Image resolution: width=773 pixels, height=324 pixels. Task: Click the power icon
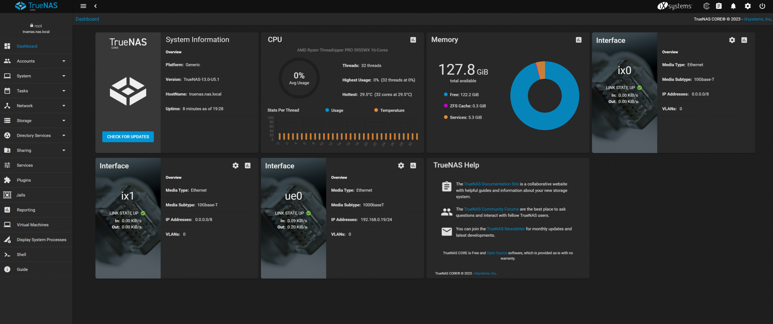[762, 6]
